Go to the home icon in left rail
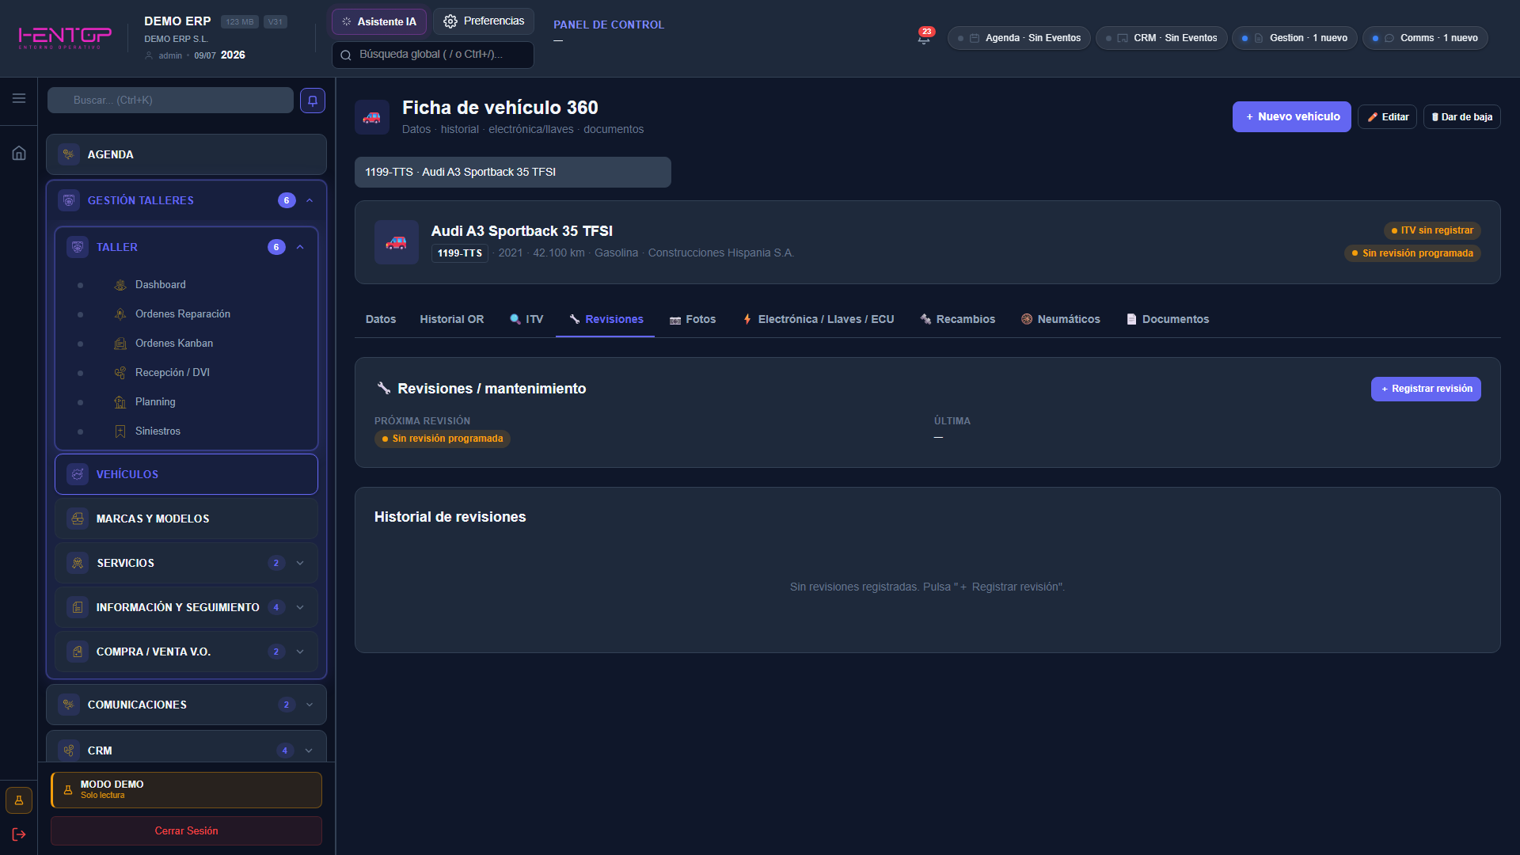1520x855 pixels. coord(19,153)
